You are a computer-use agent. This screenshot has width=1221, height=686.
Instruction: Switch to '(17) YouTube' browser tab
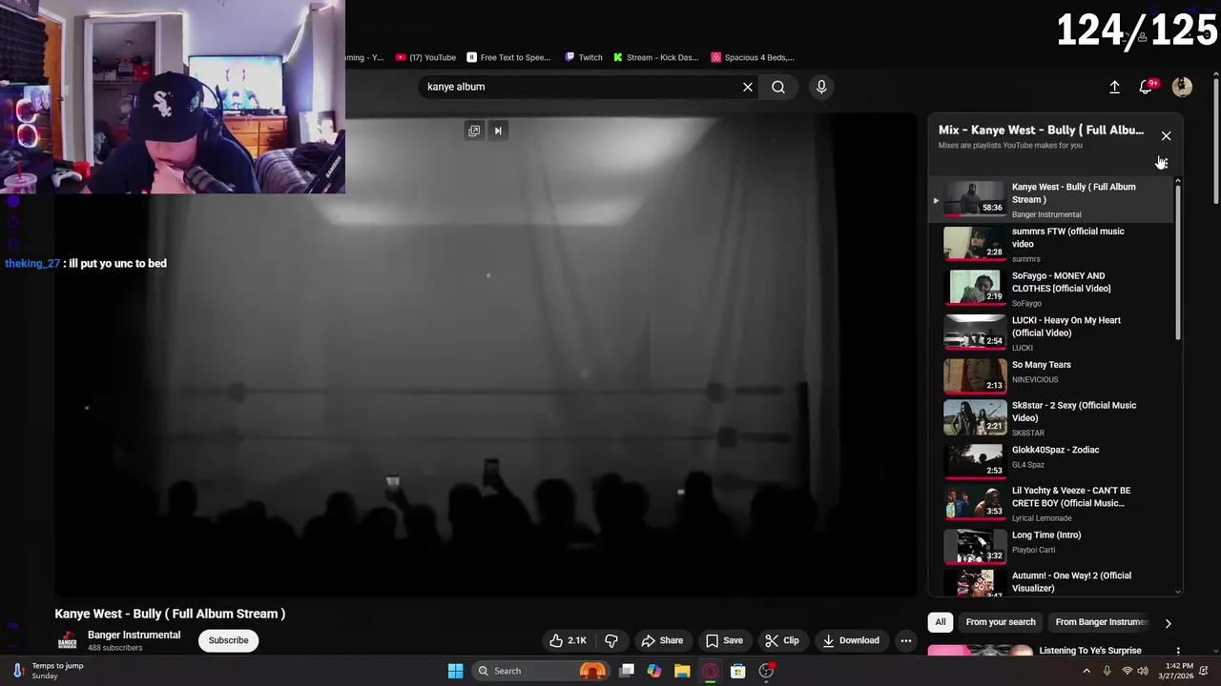426,57
